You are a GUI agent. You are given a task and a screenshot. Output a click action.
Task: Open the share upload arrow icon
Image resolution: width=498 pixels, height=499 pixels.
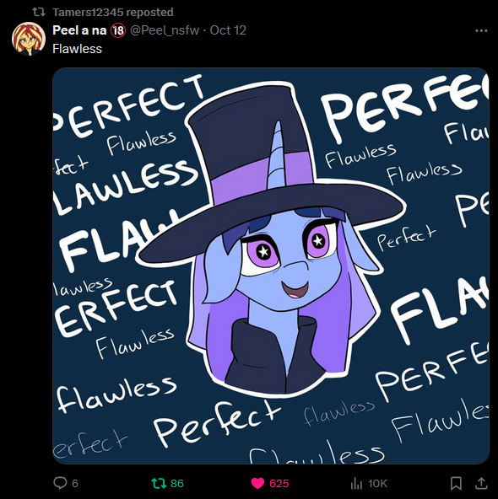coord(481,483)
